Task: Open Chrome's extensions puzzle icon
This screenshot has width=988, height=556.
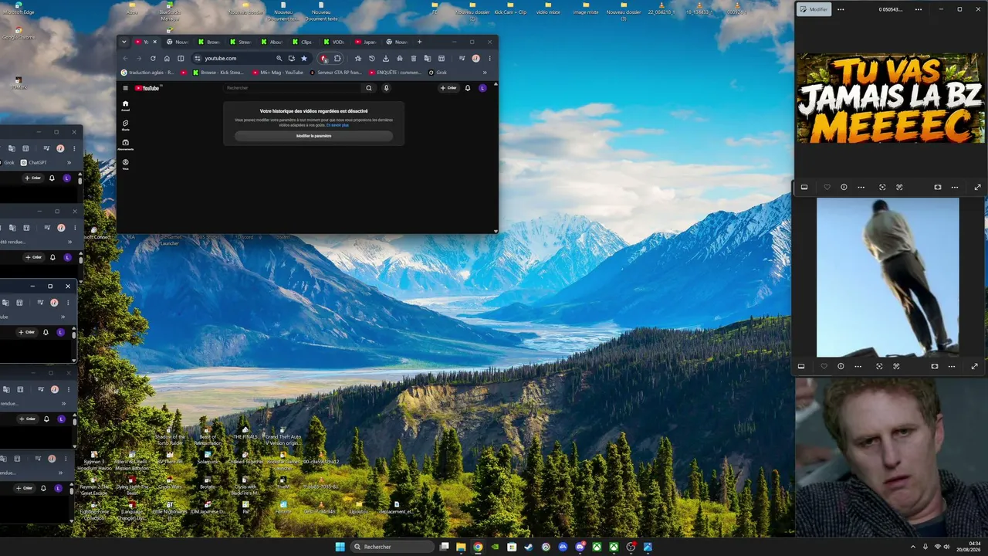Action: 337,59
